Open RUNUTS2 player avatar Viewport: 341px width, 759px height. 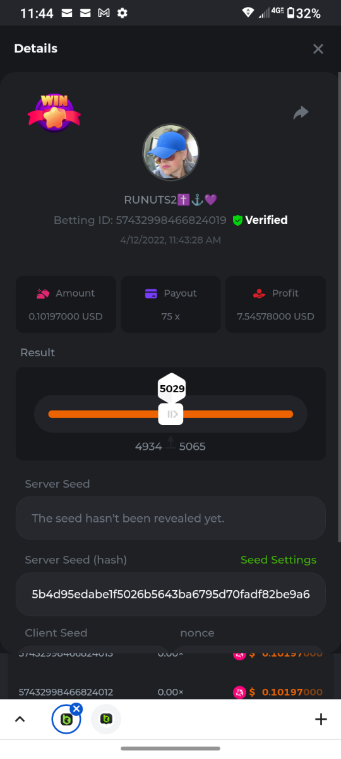coord(170,152)
